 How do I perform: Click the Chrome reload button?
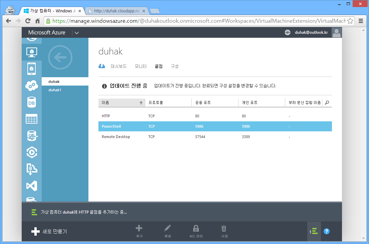click(28, 21)
